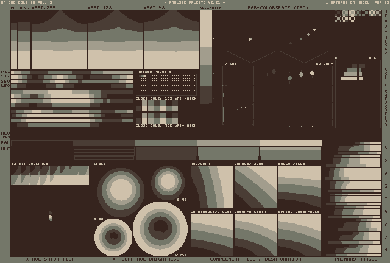Click the primary range bar for M
390x263 pixels.
(x=353, y=250)
